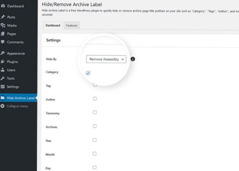Click the Settings sliders icon
Image resolution: width=239 pixels, height=171 pixels.
pyautogui.click(x=3, y=87)
